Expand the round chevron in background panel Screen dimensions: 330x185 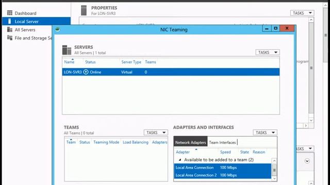(307, 161)
